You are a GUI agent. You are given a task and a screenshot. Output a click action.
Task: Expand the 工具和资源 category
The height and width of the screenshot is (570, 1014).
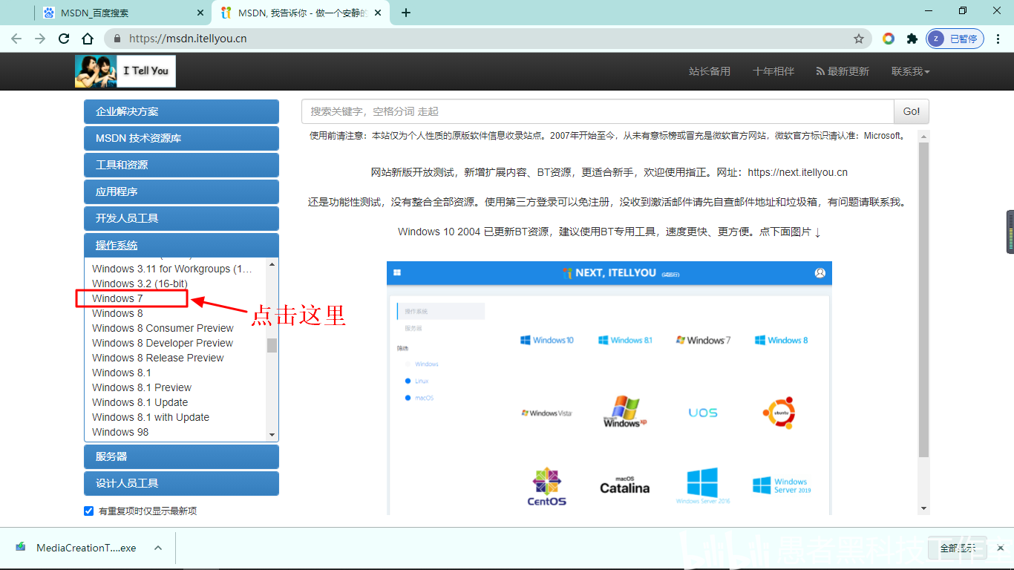click(181, 165)
